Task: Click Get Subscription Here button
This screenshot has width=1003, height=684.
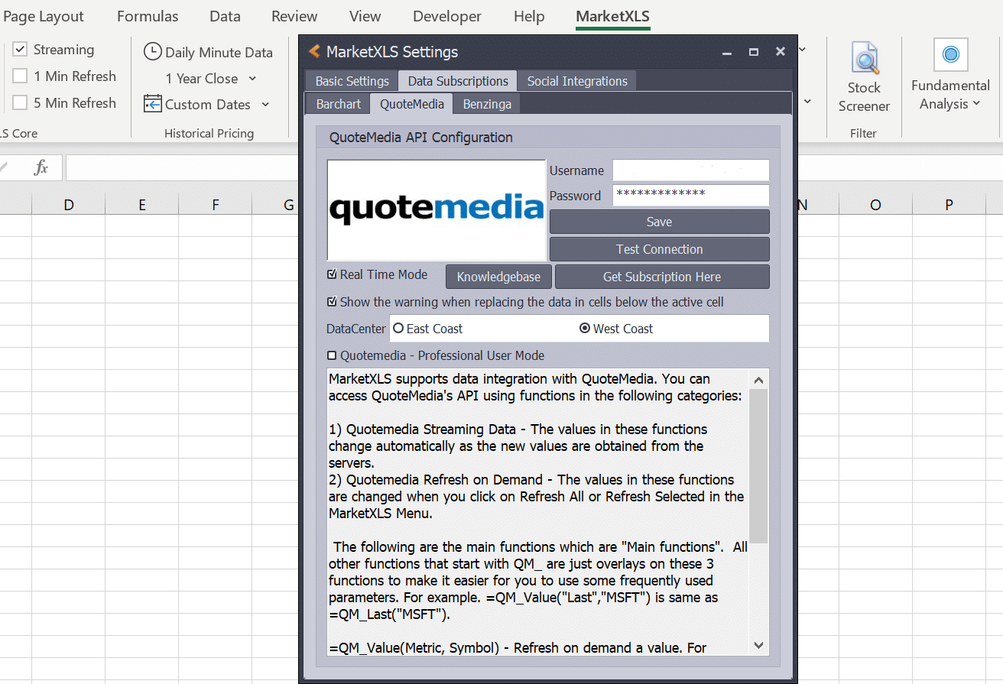Action: pyautogui.click(x=662, y=277)
